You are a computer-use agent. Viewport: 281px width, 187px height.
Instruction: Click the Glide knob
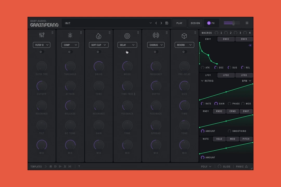[x=220, y=166]
